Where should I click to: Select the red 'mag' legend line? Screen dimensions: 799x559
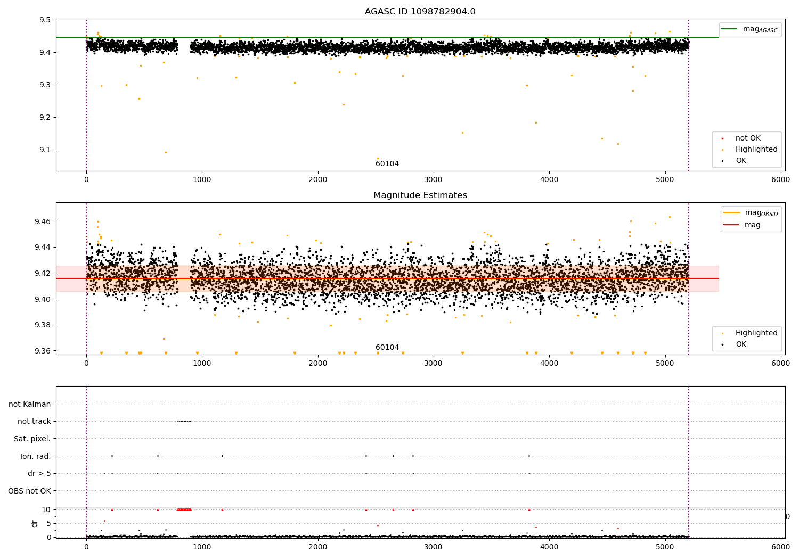731,225
